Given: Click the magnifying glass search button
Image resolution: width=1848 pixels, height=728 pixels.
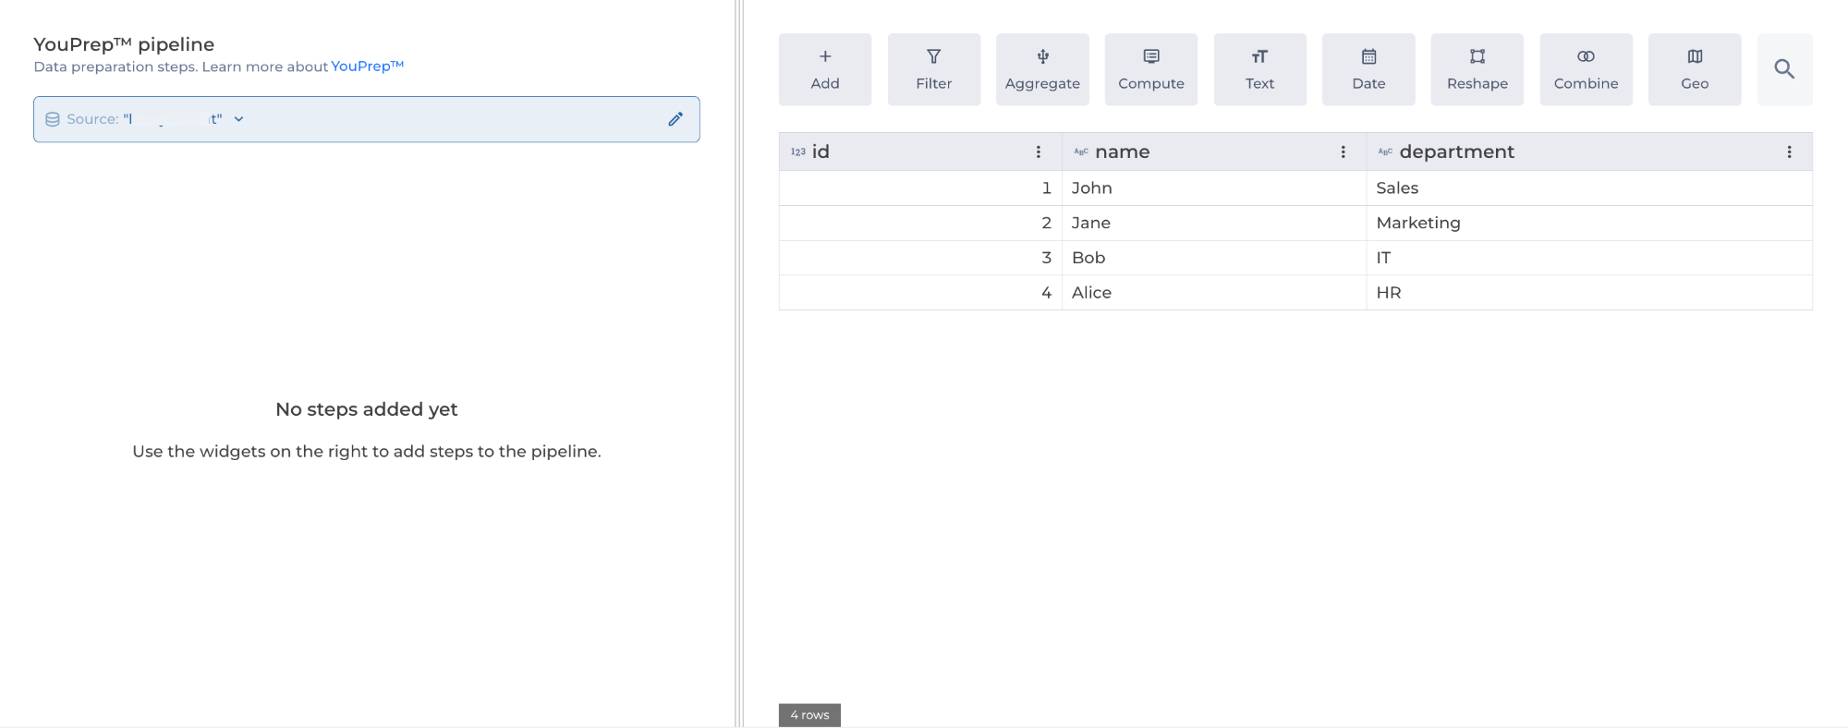Looking at the screenshot, I should pos(1784,69).
